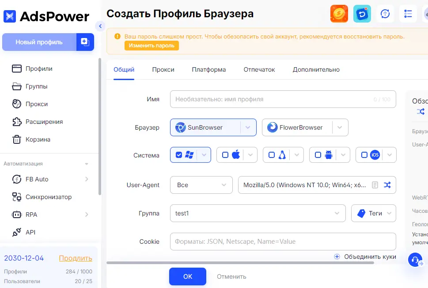Open Профили in the sidebar
428x288 pixels.
32,69
